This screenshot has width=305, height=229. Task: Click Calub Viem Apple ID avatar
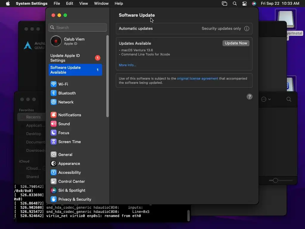point(56,41)
